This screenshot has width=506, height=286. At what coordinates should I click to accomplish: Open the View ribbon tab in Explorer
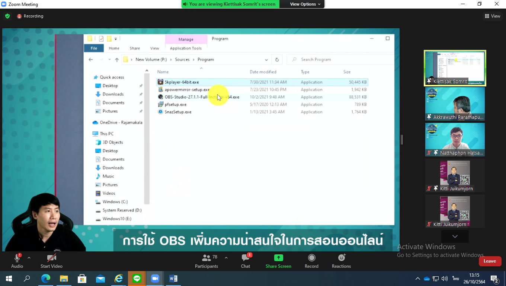point(154,48)
